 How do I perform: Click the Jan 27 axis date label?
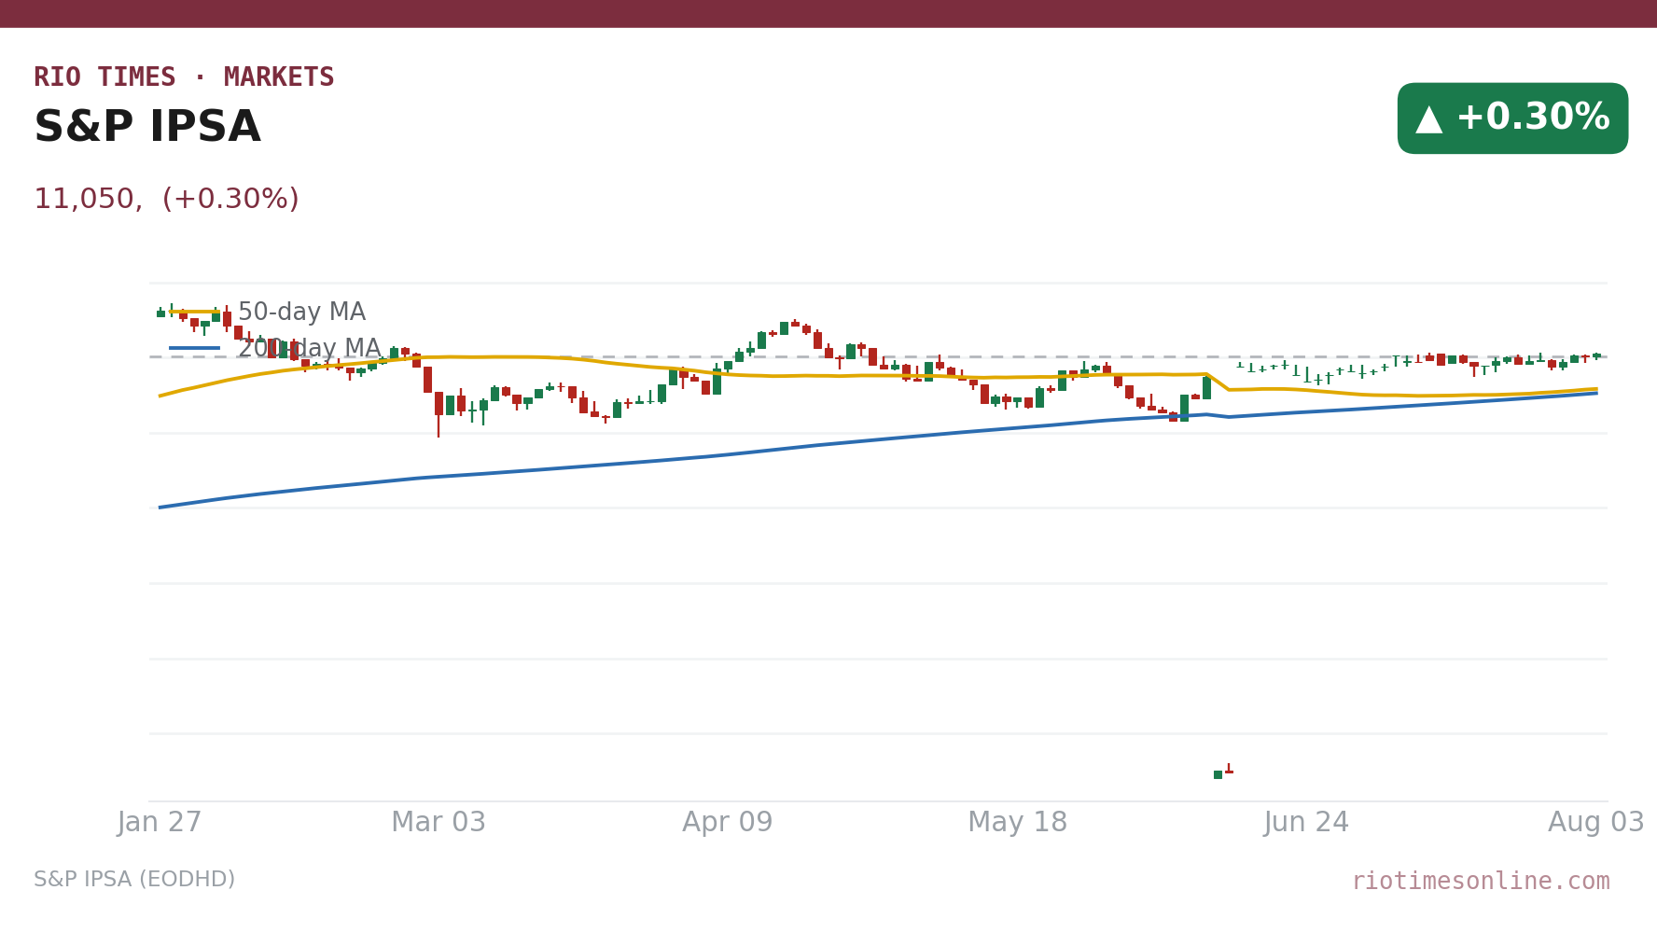tap(160, 823)
